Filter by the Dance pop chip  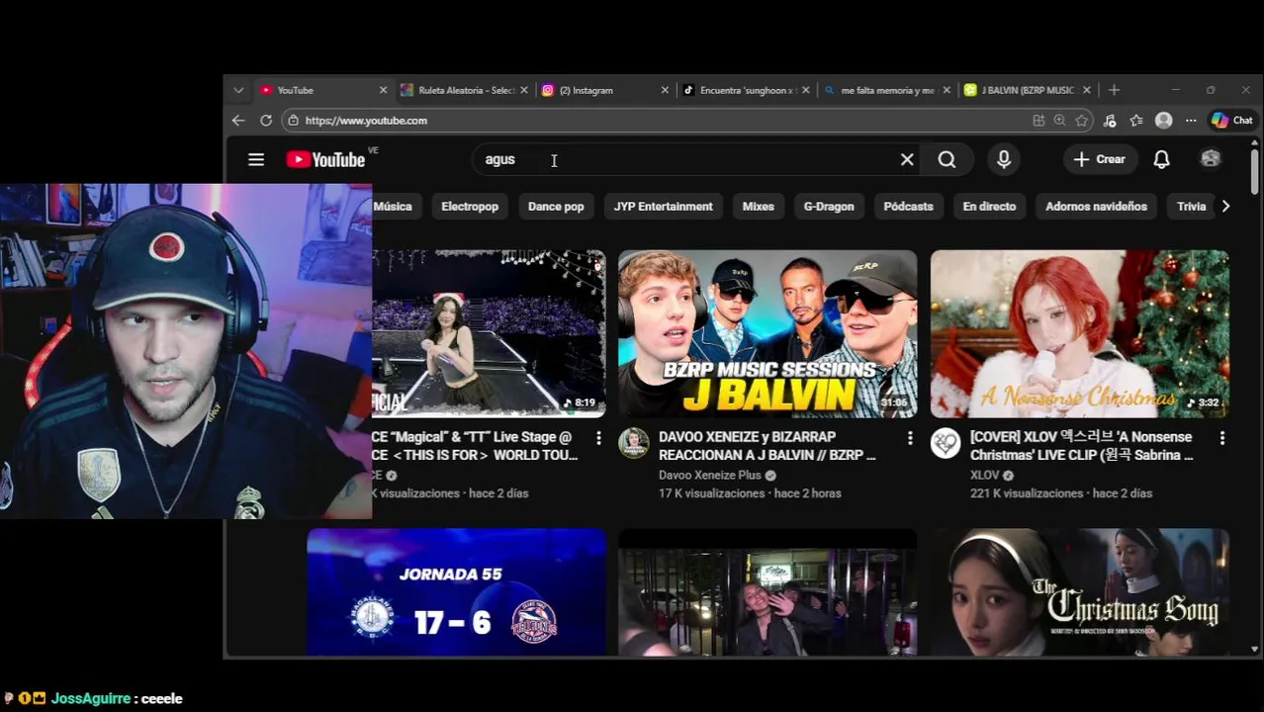556,207
